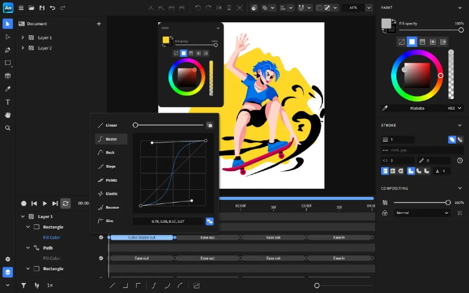The image size is (469, 293).
Task: Toggle the swap bezier values blue button
Action: coord(210,222)
